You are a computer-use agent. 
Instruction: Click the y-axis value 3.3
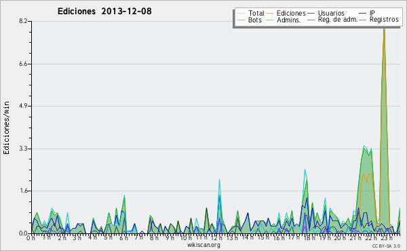point(23,149)
